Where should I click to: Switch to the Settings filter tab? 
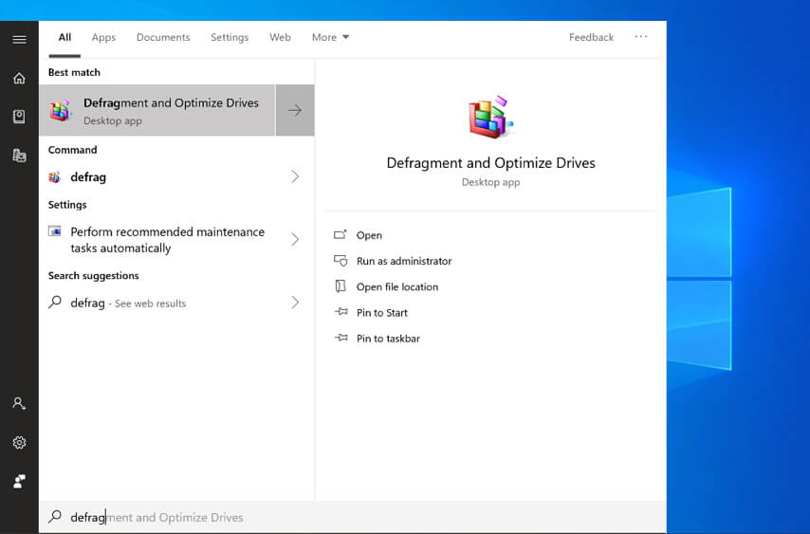tap(230, 37)
